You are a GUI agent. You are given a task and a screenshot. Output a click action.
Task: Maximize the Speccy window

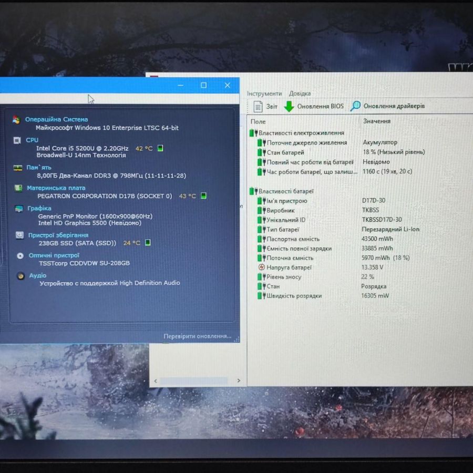(x=203, y=85)
